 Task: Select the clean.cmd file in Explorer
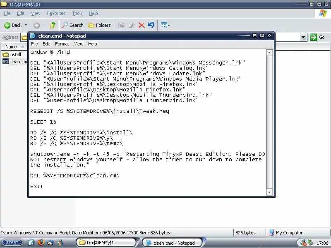click(x=15, y=62)
